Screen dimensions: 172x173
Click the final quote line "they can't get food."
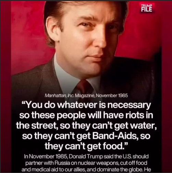pyautogui.click(x=86, y=146)
